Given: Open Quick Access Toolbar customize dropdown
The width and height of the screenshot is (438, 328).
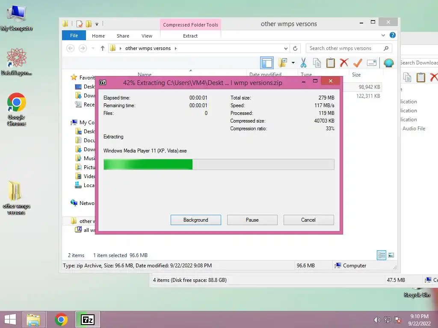Looking at the screenshot, I should [x=97, y=24].
